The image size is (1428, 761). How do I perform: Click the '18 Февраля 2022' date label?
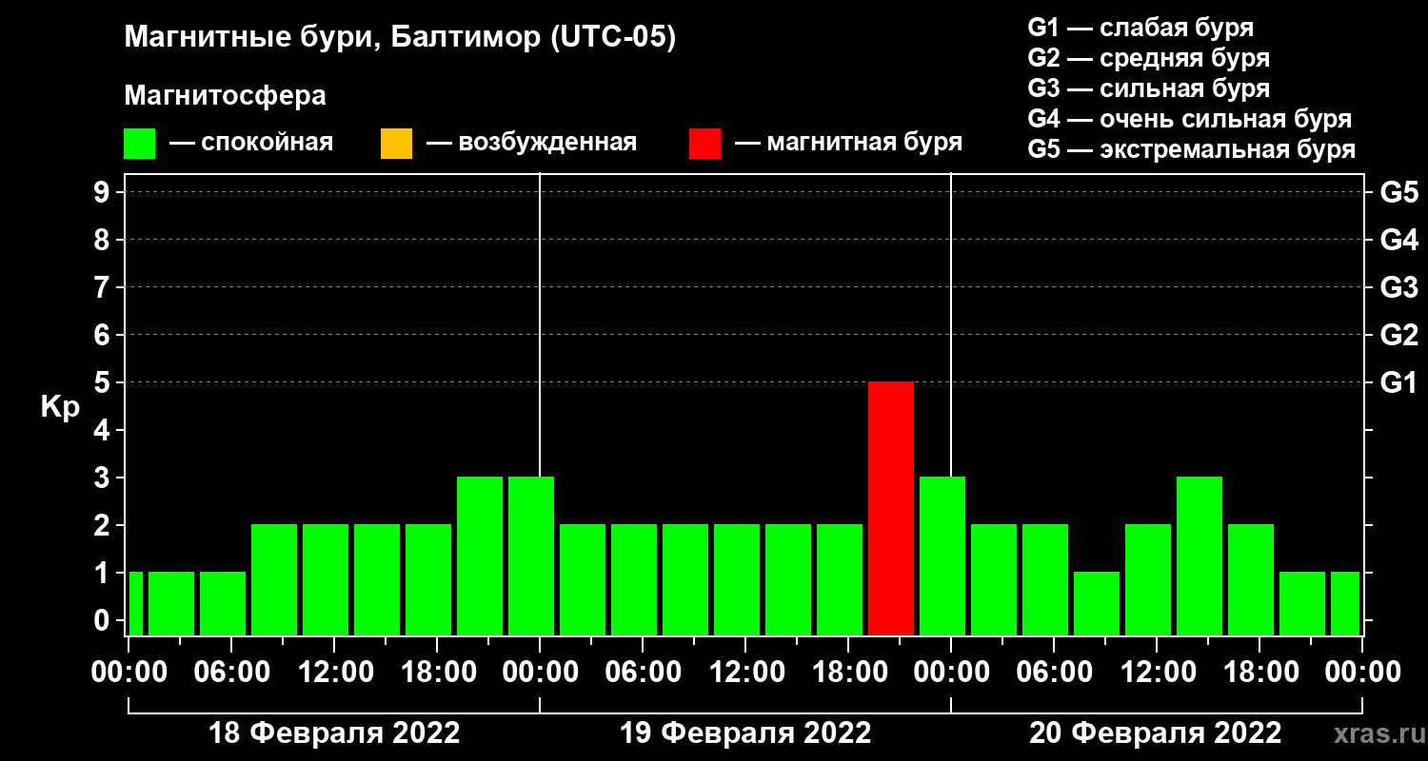(x=334, y=733)
